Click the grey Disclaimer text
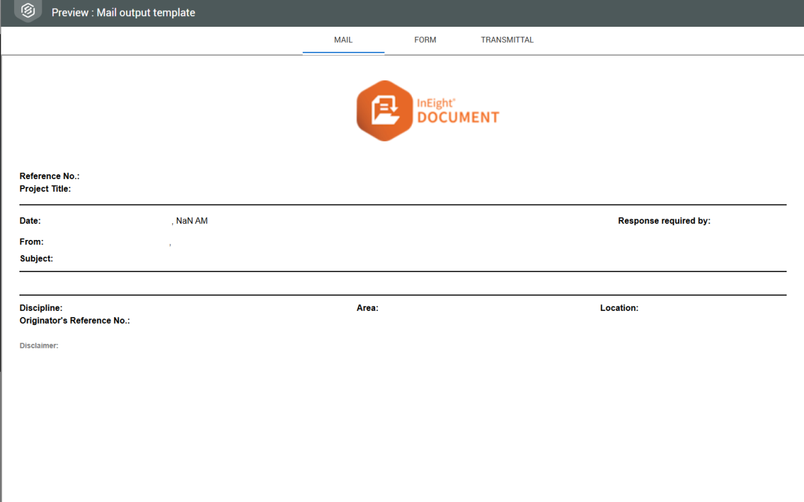 click(39, 346)
